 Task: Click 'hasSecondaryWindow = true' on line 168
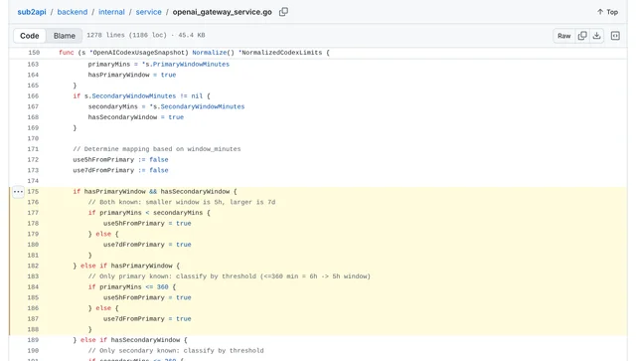tap(136, 117)
